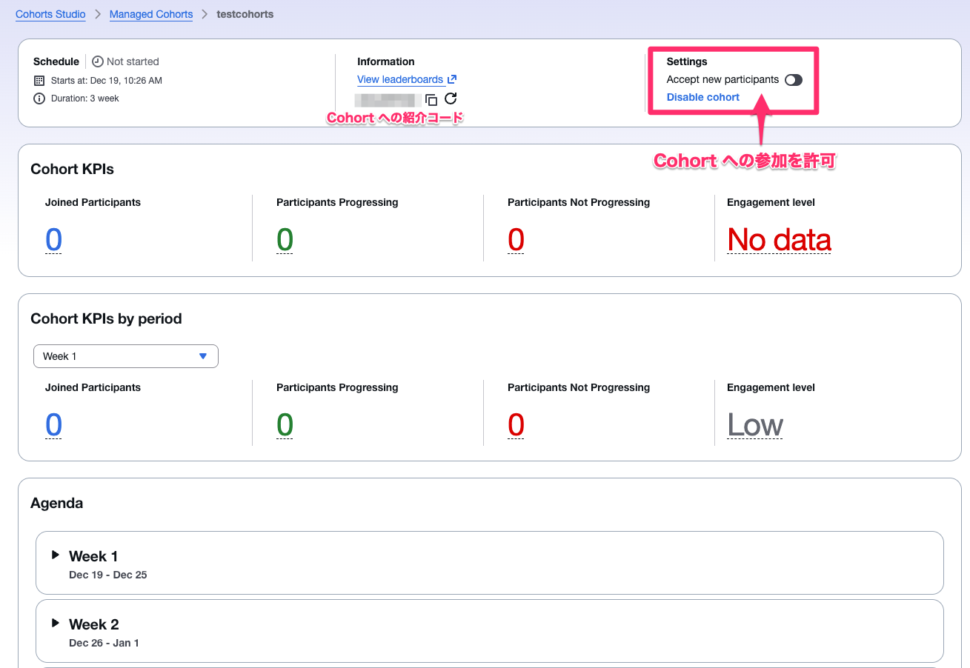Viewport: 970px width, 668px height.
Task: Open the Week 1 period dropdown
Action: [126, 356]
